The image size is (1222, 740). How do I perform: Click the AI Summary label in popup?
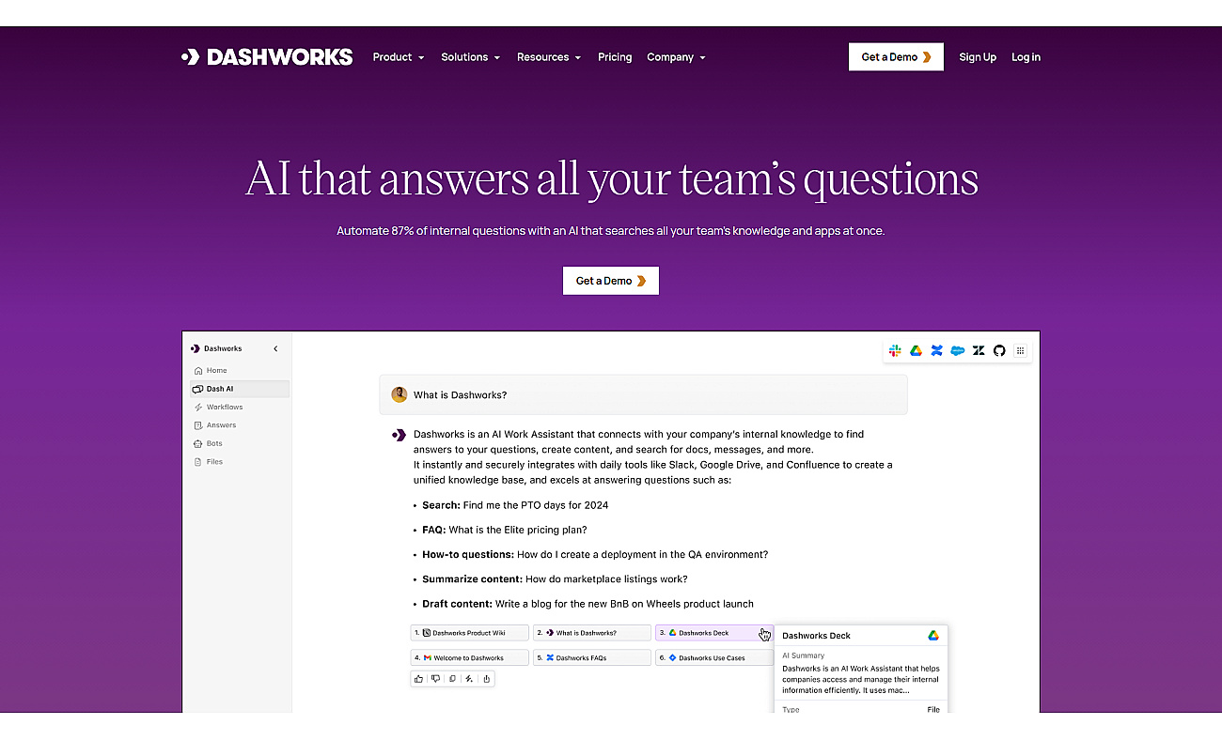click(x=804, y=655)
